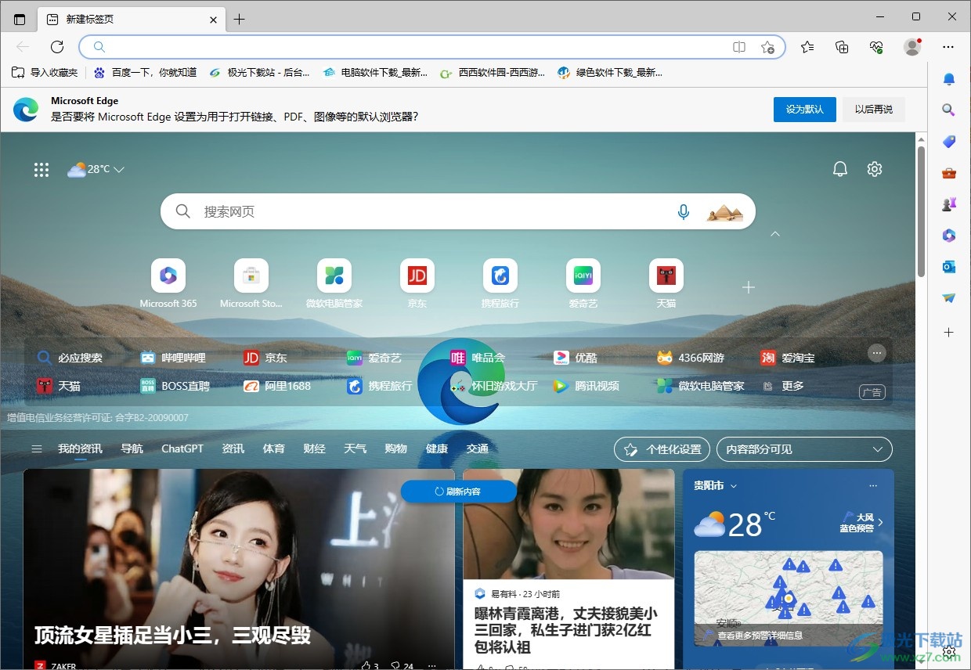Open the new tab page settings gear
Screen dimensions: 971x670
[875, 169]
